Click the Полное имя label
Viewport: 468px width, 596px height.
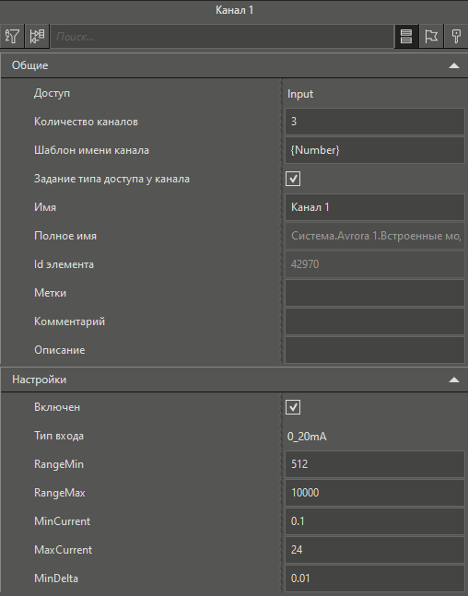(x=65, y=236)
